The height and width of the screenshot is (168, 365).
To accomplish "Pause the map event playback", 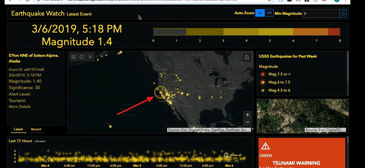I will point(73,57).
